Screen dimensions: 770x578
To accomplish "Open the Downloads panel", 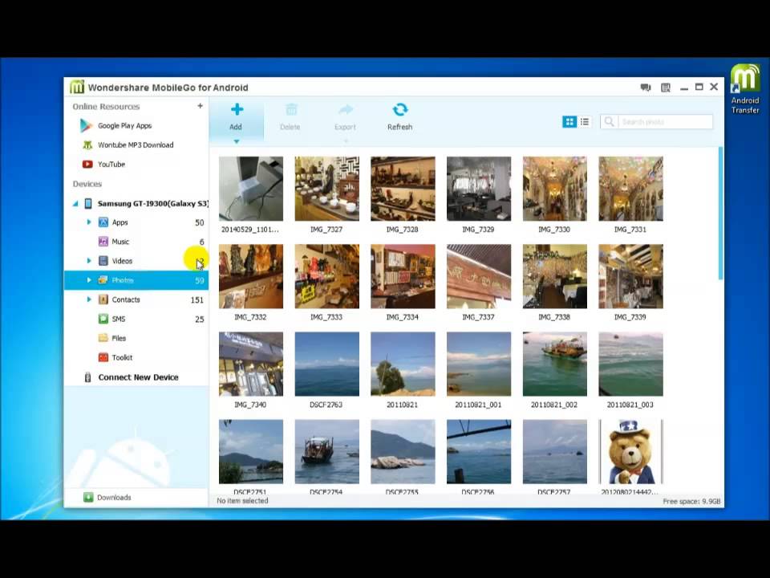I will coord(114,498).
